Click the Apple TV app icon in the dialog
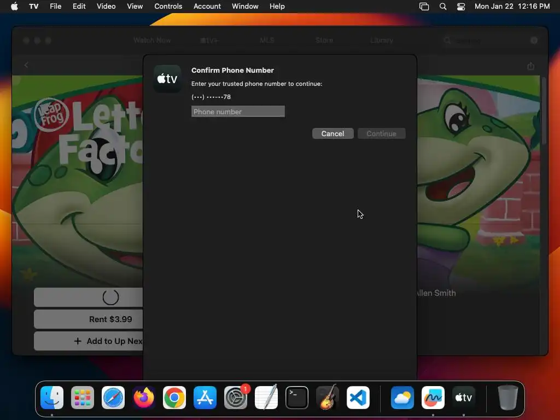Viewport: 560px width, 420px height. pyautogui.click(x=167, y=79)
